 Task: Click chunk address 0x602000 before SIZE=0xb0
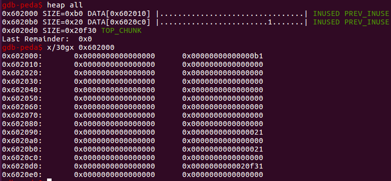20,13
